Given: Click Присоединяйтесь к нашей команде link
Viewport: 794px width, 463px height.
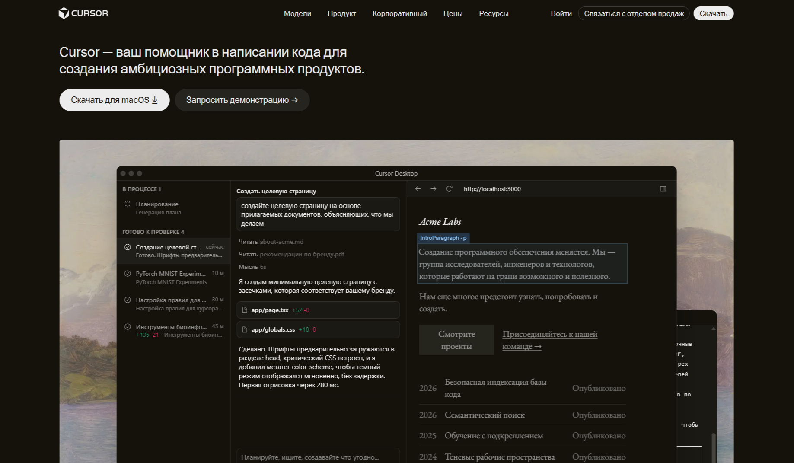Looking at the screenshot, I should tap(550, 340).
